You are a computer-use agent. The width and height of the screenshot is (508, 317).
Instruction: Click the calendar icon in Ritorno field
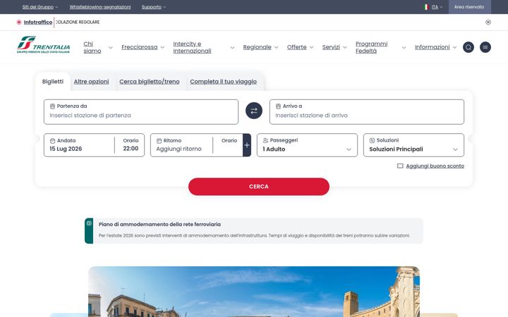coord(159,141)
